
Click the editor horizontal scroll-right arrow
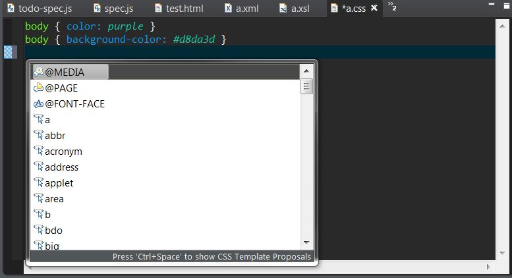tap(488, 267)
